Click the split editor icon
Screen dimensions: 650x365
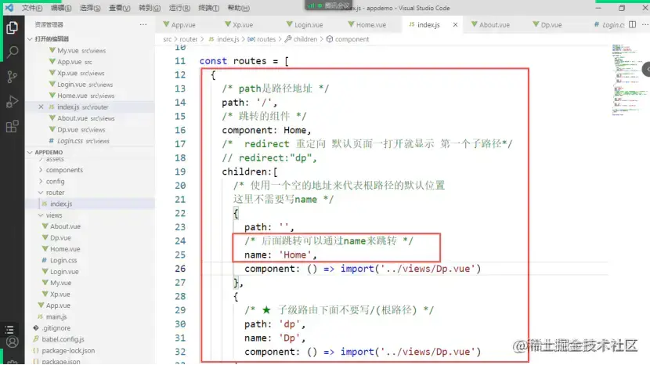[632, 24]
